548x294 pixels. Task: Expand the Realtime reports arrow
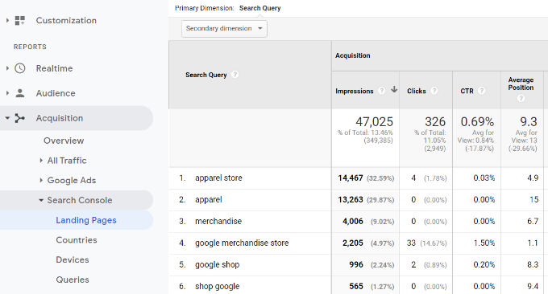(x=7, y=68)
